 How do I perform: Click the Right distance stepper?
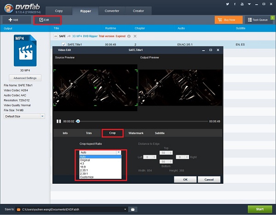[x=187, y=157]
